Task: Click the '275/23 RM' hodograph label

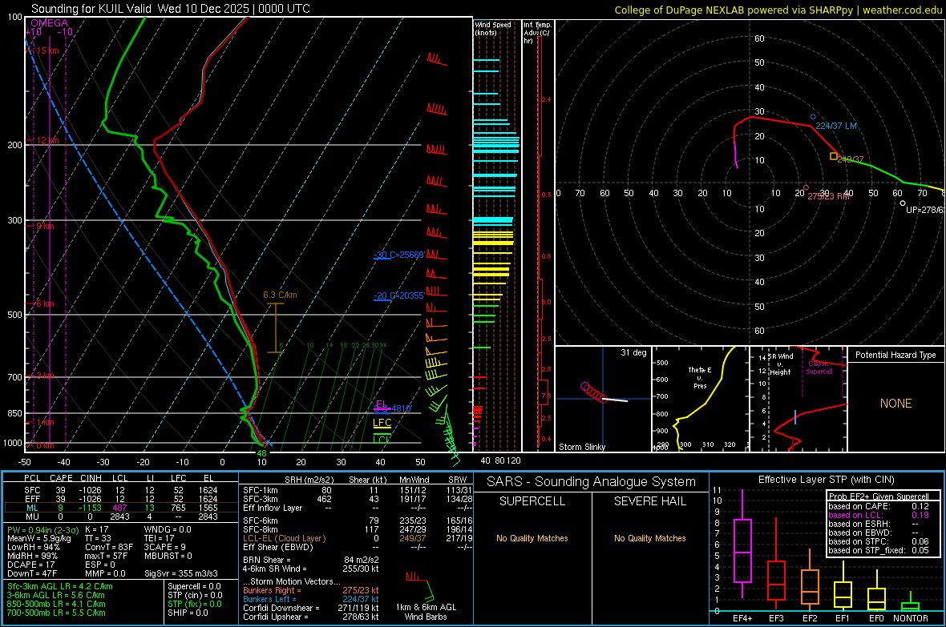Action: point(828,196)
